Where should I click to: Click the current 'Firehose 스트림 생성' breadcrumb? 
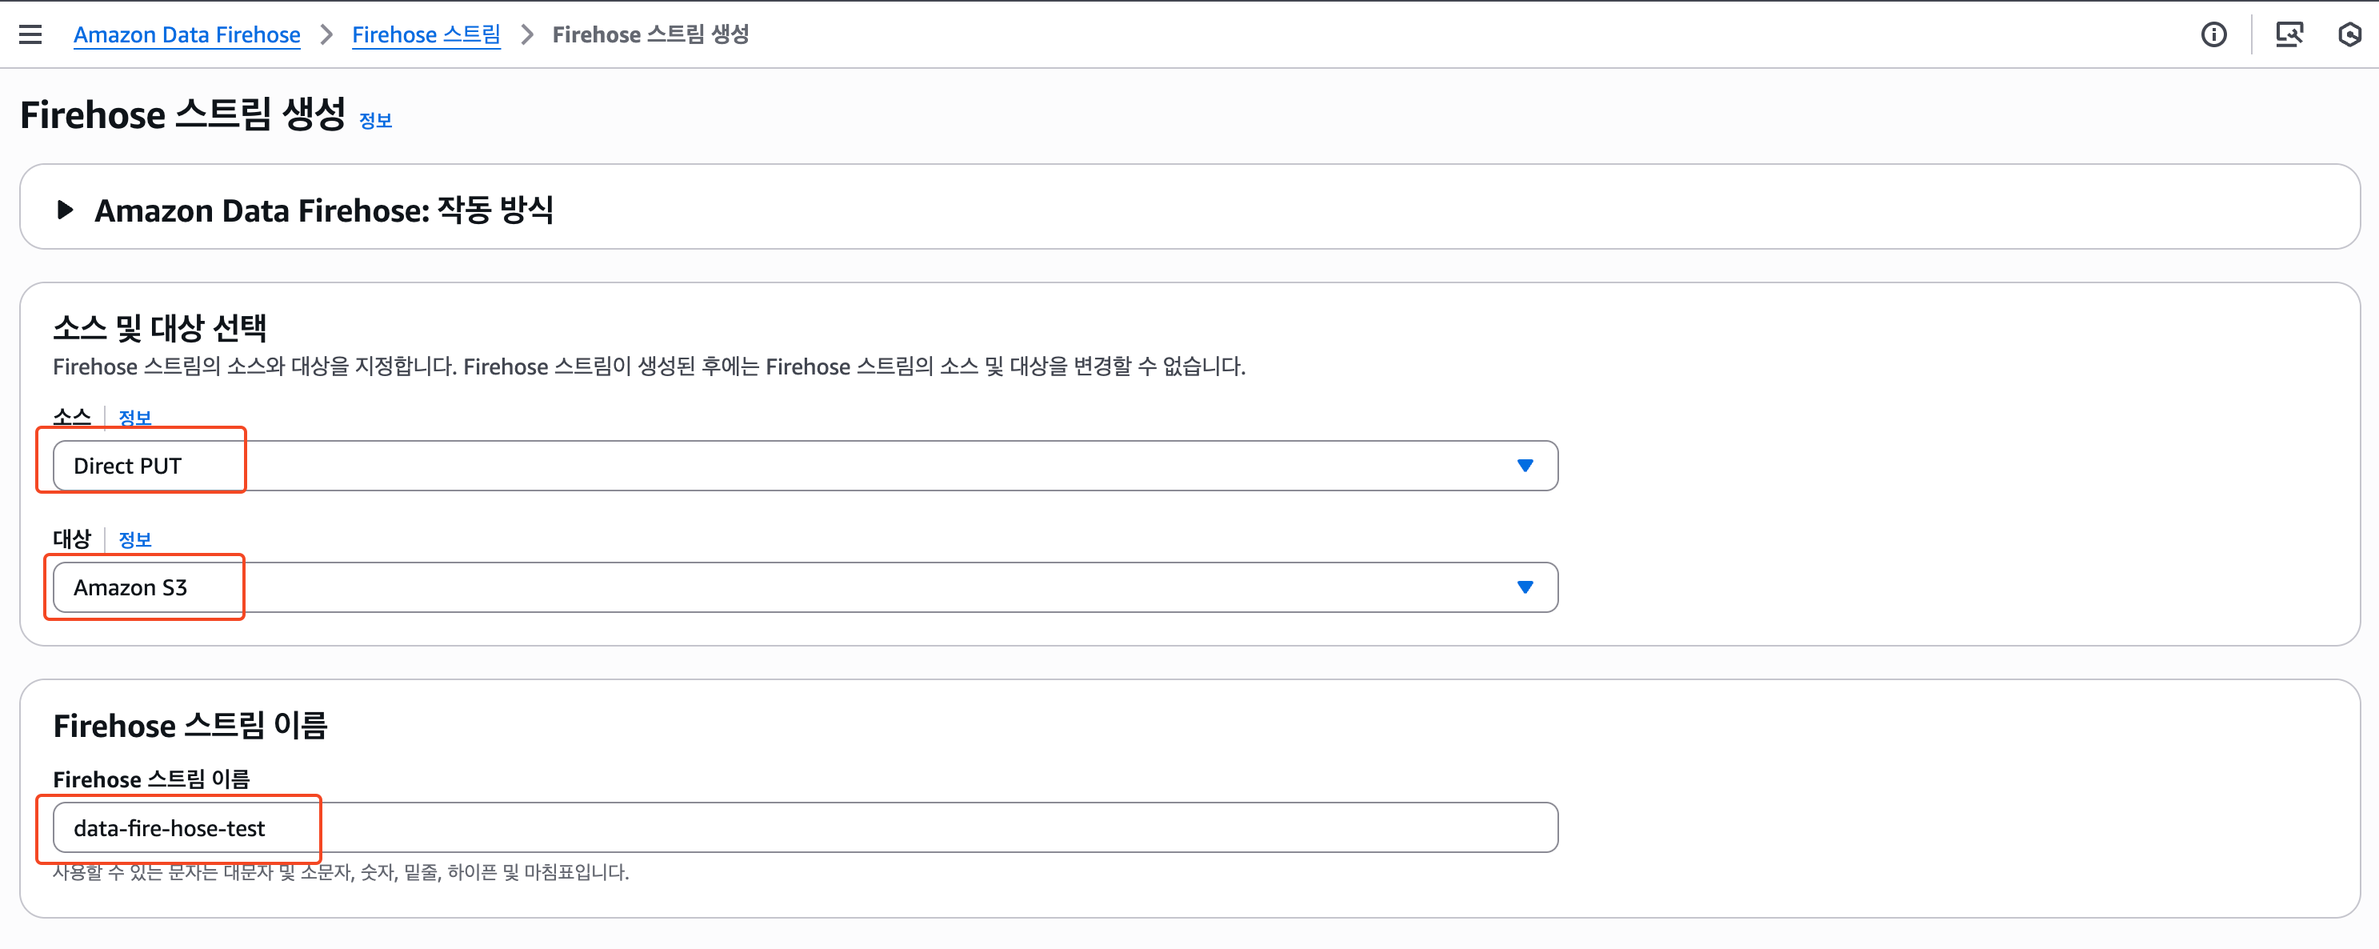650,35
